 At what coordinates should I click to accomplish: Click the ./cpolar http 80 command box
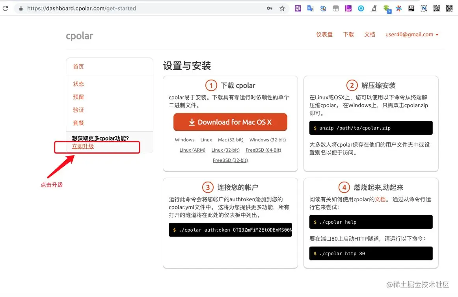[x=371, y=254]
